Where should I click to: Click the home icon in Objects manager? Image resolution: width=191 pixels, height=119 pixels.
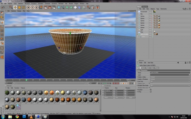coord(185,9)
